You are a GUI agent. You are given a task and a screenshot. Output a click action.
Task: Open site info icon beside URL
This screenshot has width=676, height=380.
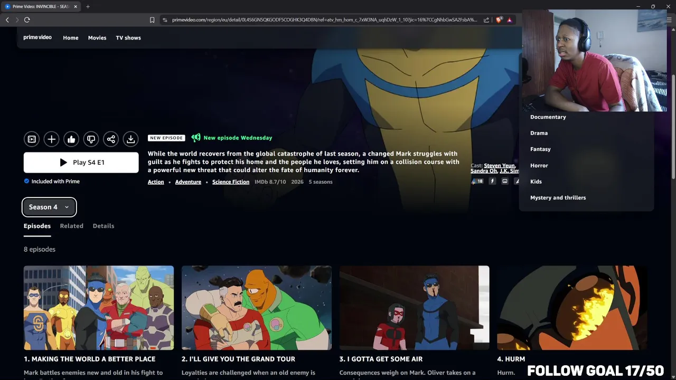pos(165,20)
